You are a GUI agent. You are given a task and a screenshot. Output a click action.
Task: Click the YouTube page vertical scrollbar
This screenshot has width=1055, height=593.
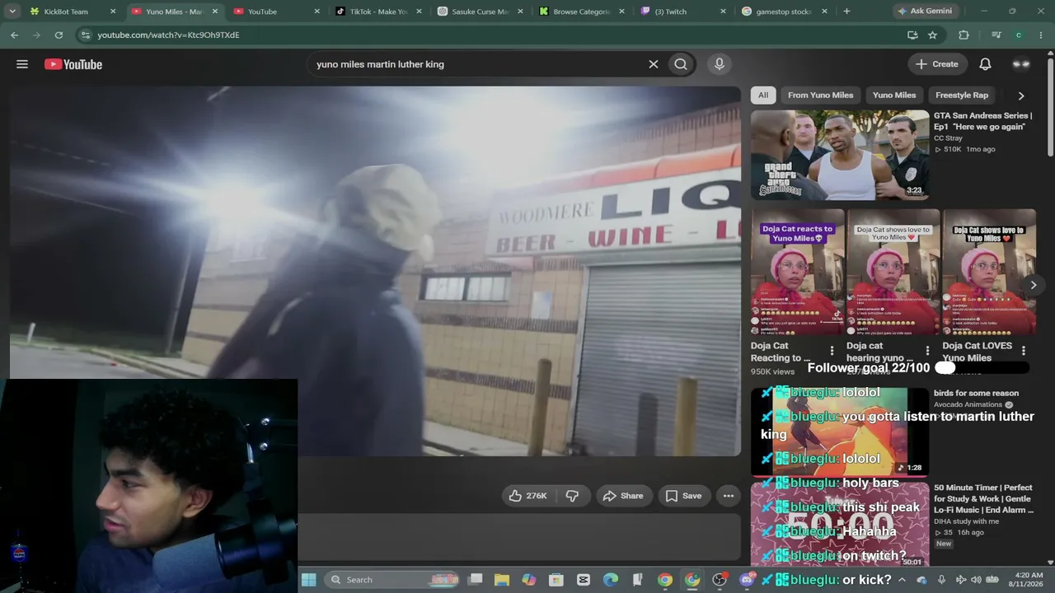pyautogui.click(x=1049, y=107)
